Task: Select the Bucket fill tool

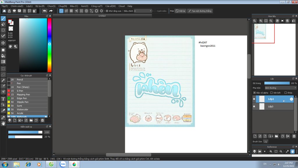Action: 3,56
